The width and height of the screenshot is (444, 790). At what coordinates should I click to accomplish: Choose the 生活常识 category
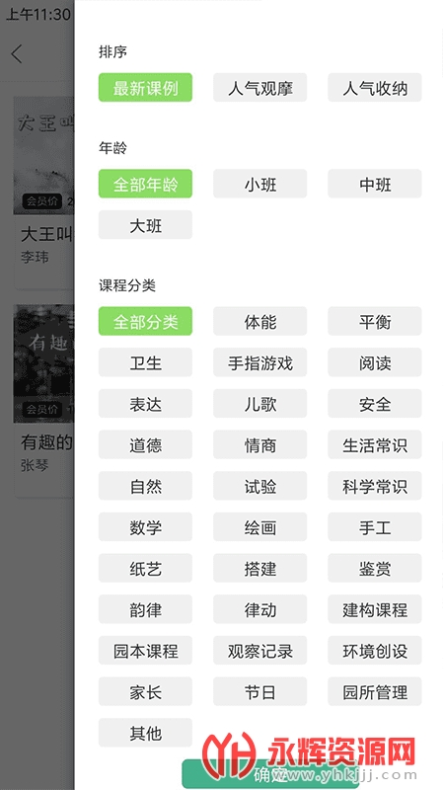[375, 445]
